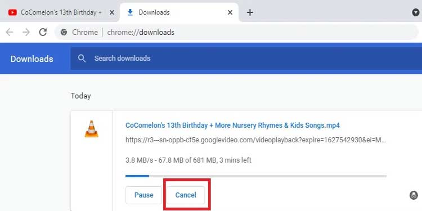Click the YouTube favicon on the first tab

[12, 12]
